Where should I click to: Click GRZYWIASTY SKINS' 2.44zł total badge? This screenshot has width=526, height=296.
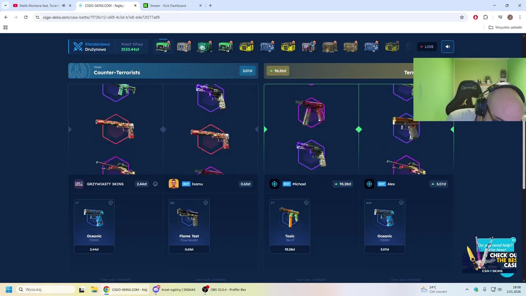[x=141, y=184]
